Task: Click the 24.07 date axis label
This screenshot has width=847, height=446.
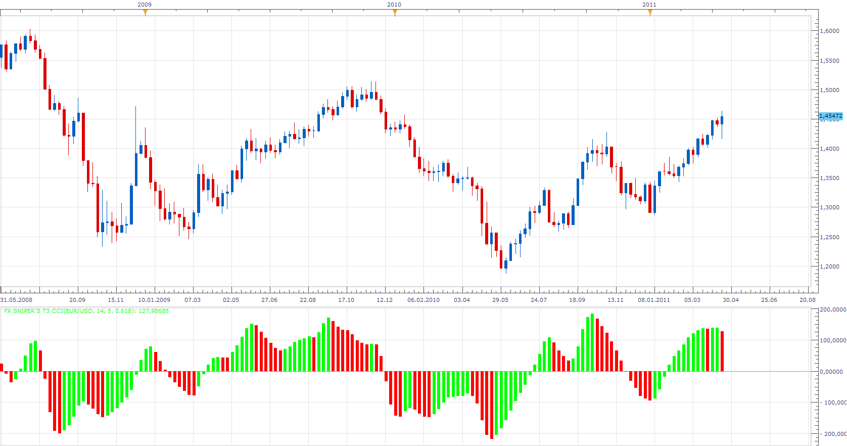Action: [539, 300]
